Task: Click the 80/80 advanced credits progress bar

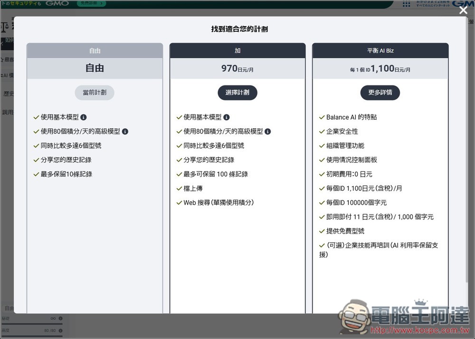Action: [32, 336]
